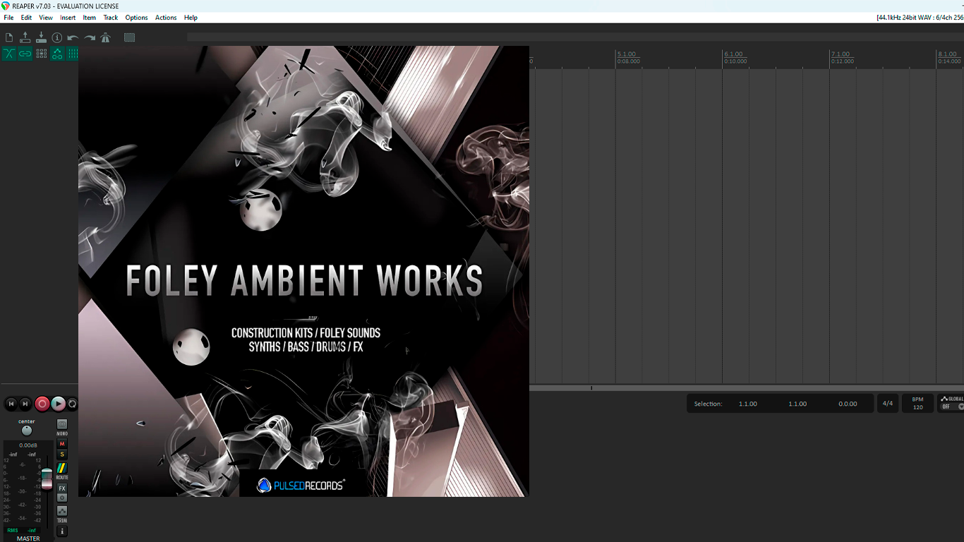Open the Actions menu
This screenshot has width=964, height=542.
(x=166, y=18)
